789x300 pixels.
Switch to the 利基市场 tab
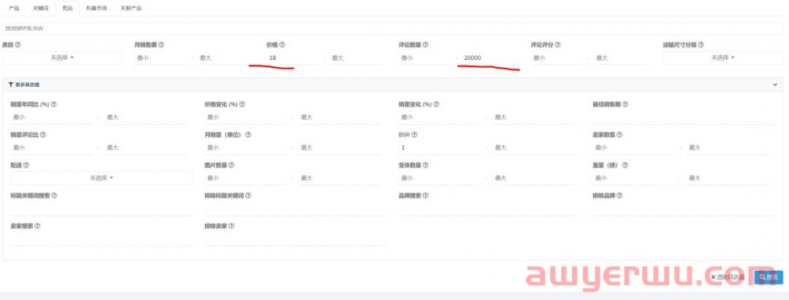coord(96,9)
